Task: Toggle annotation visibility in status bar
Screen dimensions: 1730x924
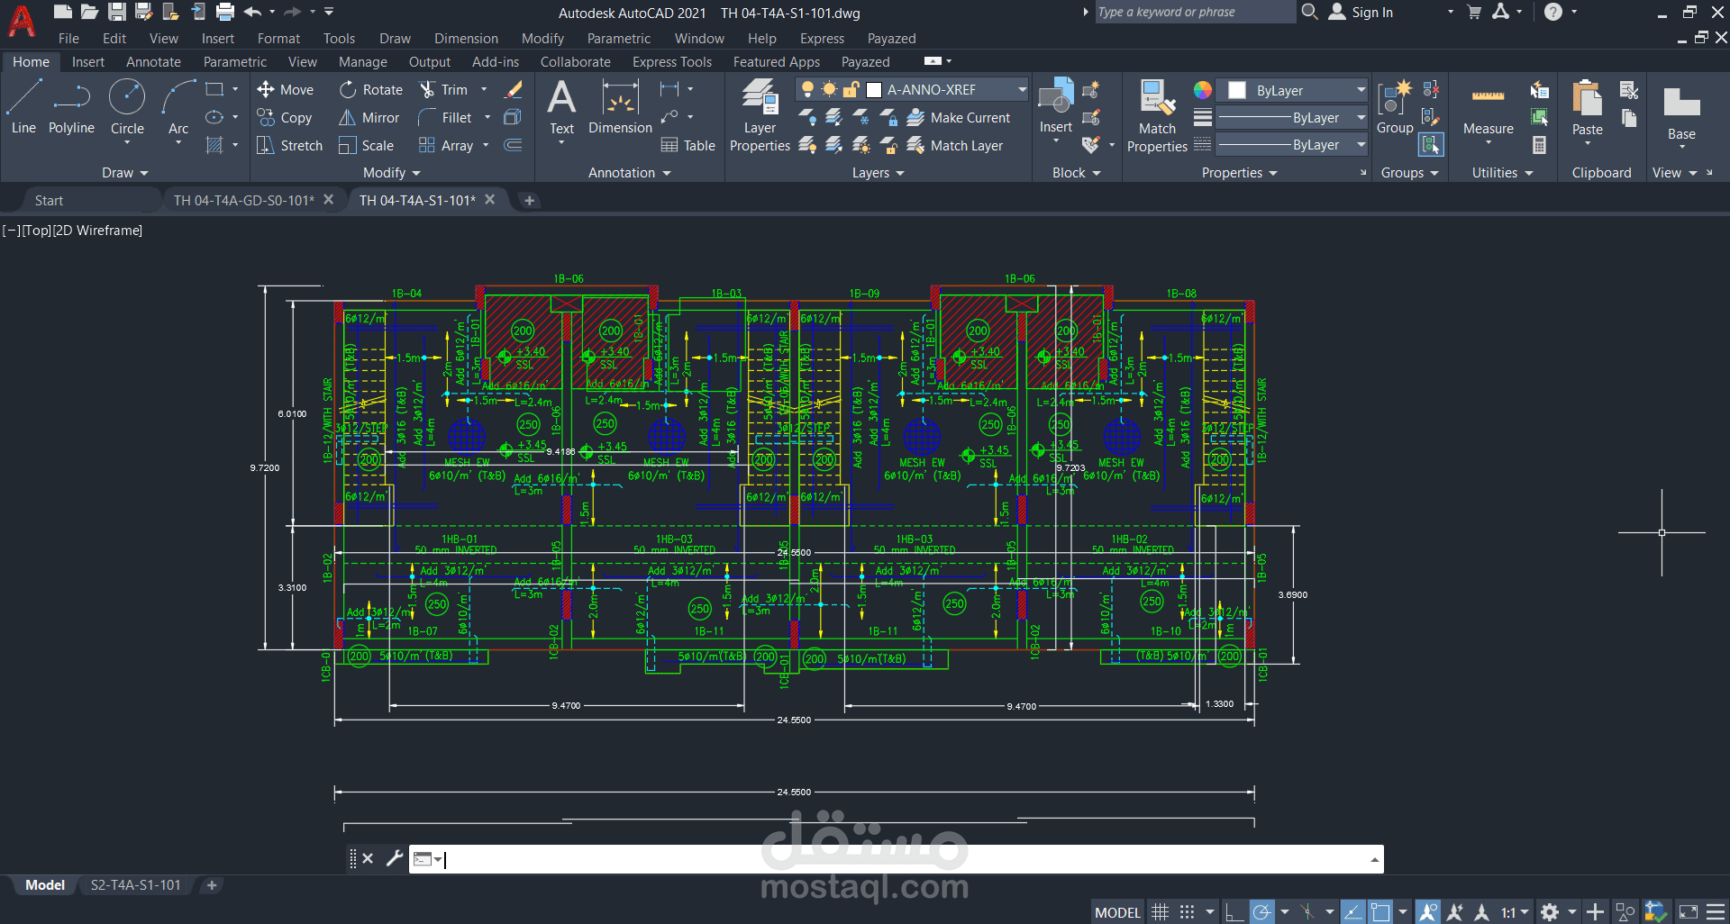Action: coord(1428,912)
